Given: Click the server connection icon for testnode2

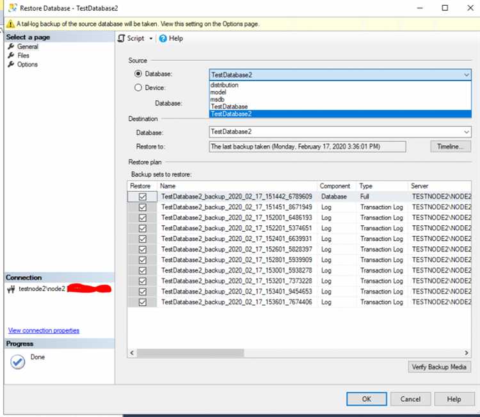Looking at the screenshot, I should (11, 289).
